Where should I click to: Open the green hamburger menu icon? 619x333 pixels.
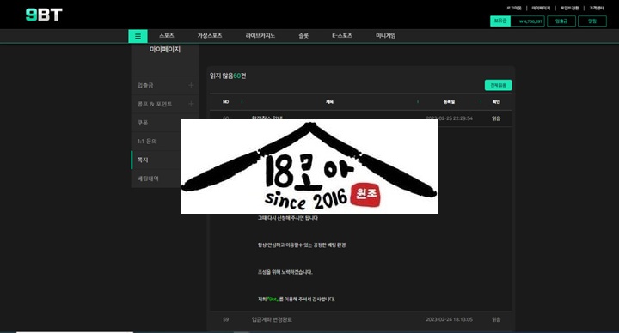point(138,36)
